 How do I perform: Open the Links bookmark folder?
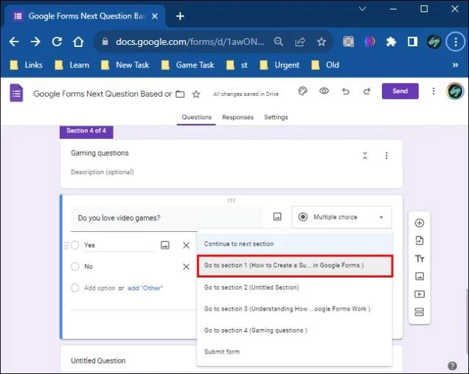point(27,65)
